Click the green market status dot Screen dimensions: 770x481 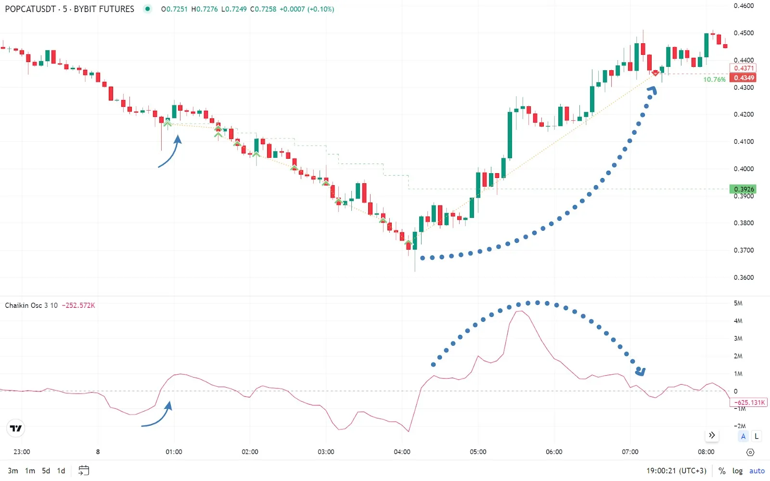[147, 9]
